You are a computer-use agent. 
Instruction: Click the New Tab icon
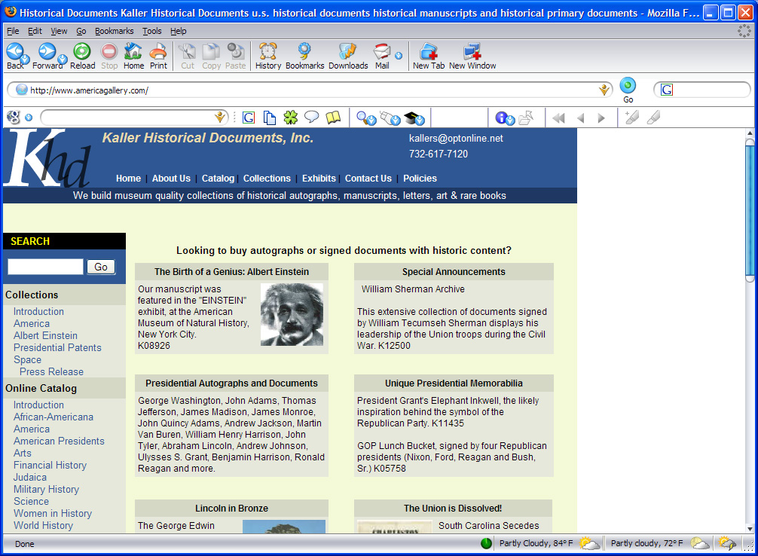pos(428,51)
